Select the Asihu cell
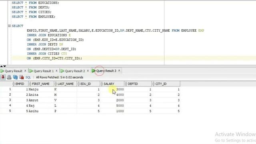The height and width of the screenshot is (144, 256). (x=34, y=111)
